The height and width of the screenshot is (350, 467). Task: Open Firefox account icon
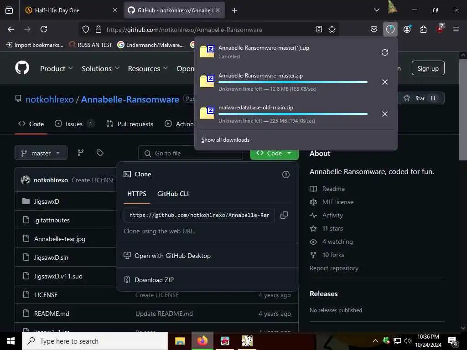407,29
